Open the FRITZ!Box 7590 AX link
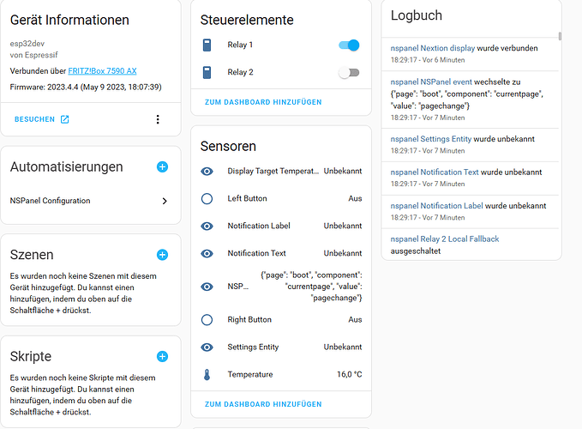 point(102,70)
